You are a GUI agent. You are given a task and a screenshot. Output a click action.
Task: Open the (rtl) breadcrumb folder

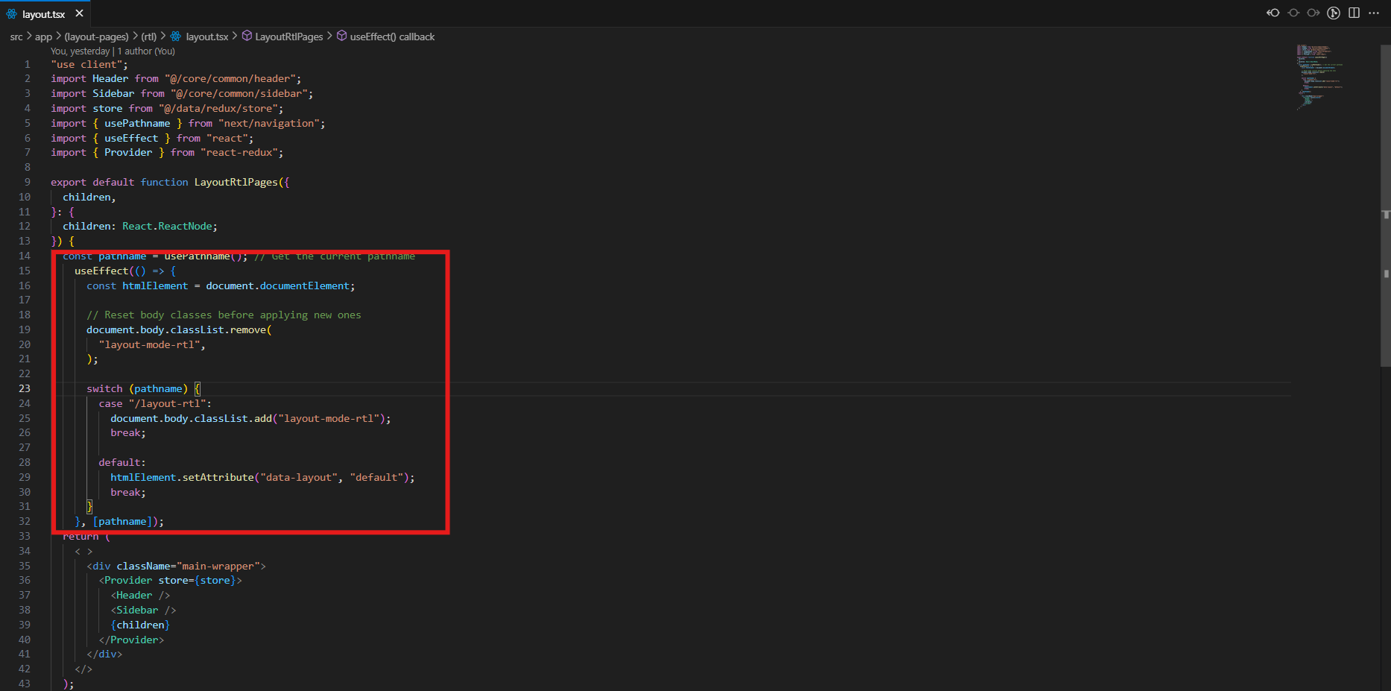coord(149,37)
